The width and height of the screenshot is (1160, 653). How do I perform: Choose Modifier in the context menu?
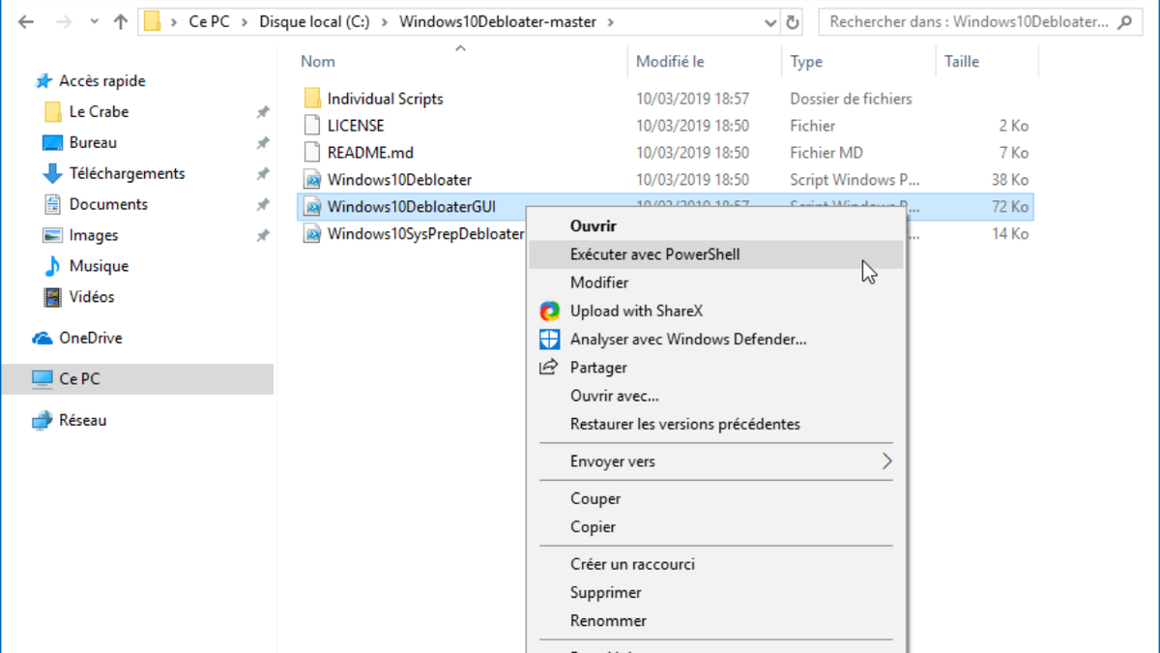[x=716, y=282]
